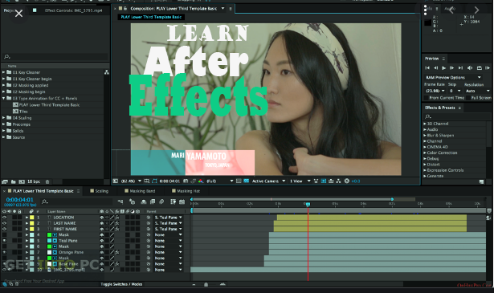Hide the IMG_3795.mp4 video layer
The width and height of the screenshot is (494, 293).
[x=4, y=270]
